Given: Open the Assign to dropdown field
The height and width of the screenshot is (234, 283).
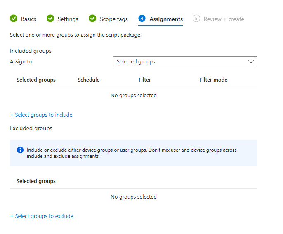Looking at the screenshot, I should (182, 62).
